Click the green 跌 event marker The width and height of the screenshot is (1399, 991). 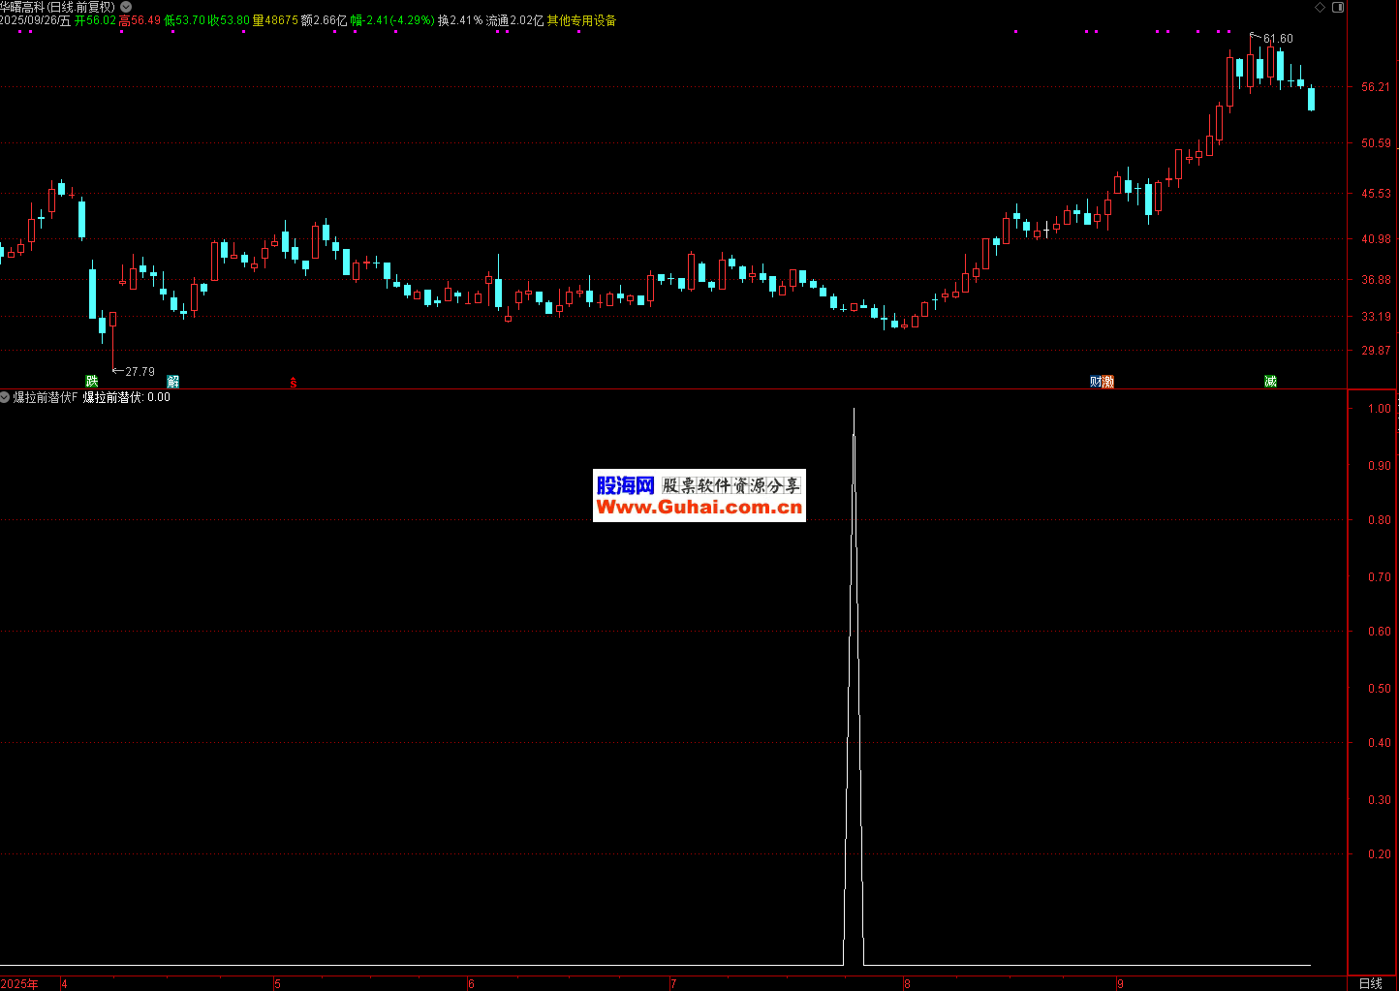point(92,382)
